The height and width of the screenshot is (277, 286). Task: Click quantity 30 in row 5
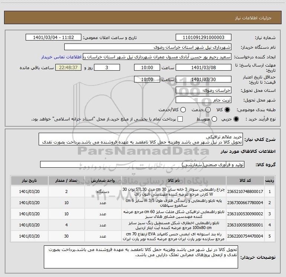66,236
